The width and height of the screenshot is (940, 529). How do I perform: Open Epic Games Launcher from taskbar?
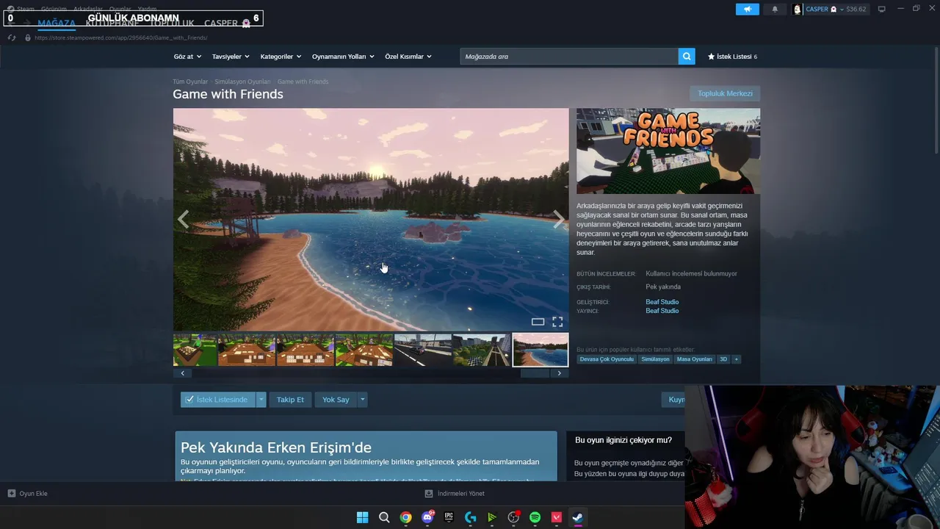pos(449,517)
